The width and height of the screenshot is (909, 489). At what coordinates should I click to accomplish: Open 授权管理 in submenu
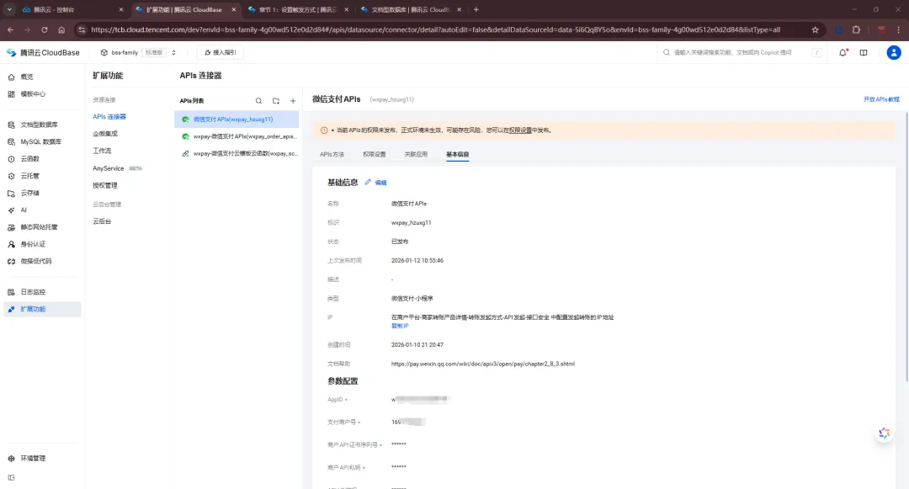(105, 185)
